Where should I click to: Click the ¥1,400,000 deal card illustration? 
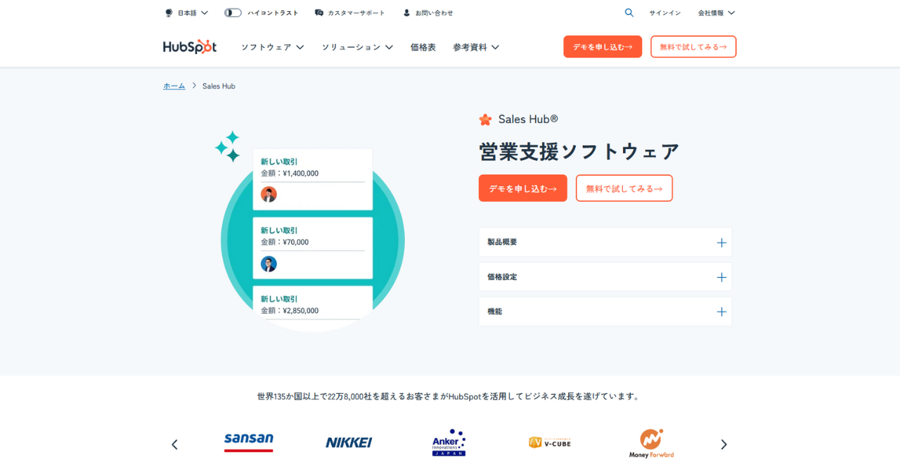pyautogui.click(x=312, y=179)
